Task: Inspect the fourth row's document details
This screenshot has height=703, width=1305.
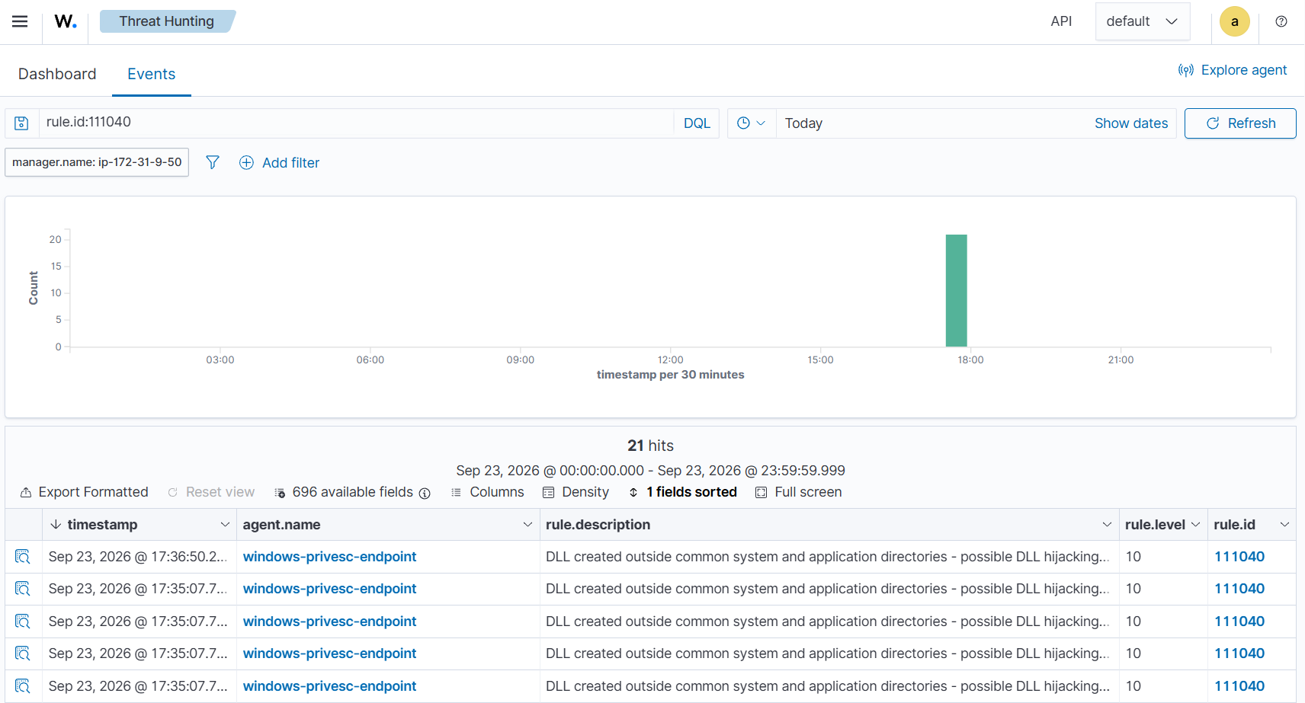Action: click(x=23, y=653)
